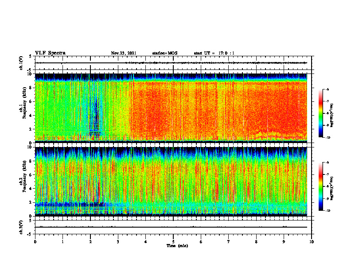Click time axis tick label "6"

click(201, 242)
